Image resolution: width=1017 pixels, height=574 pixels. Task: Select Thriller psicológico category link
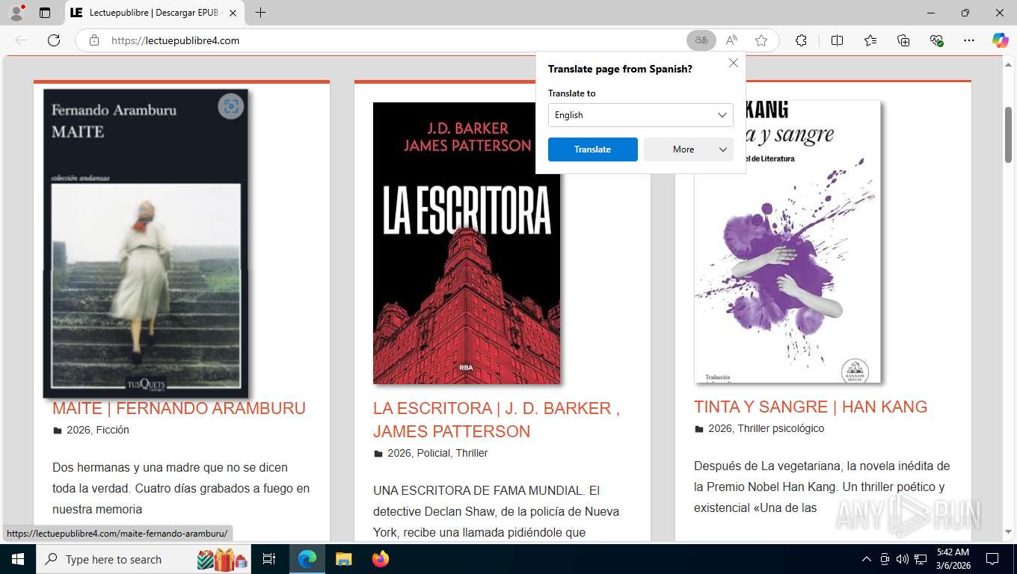pos(781,428)
